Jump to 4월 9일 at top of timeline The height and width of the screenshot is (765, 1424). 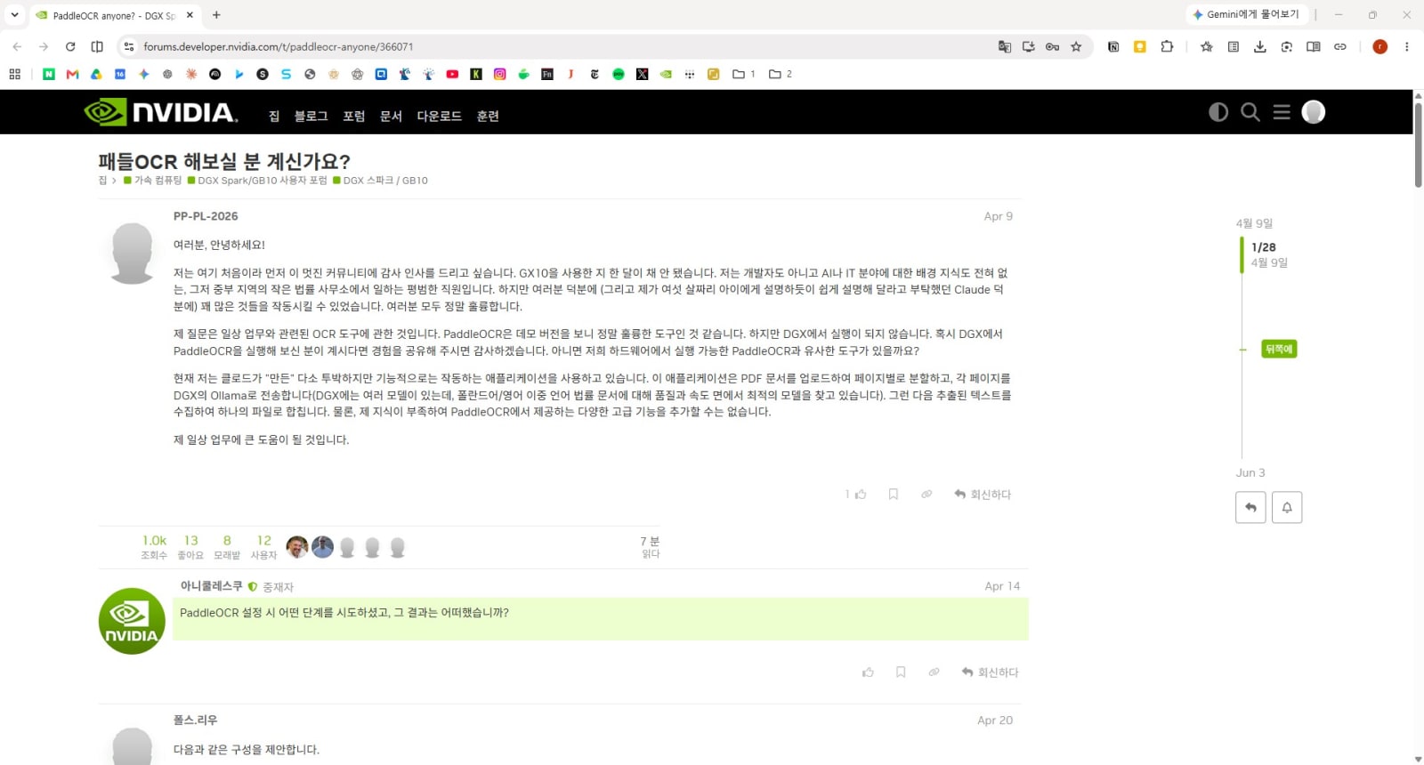pos(1254,223)
